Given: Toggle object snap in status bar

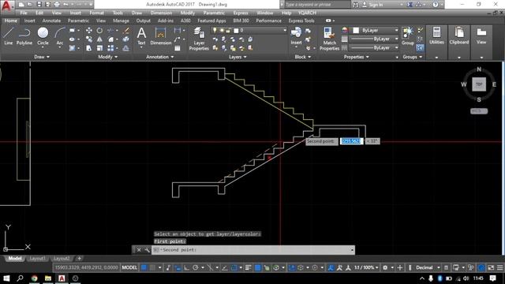Looking at the screenshot, I should pyautogui.click(x=234, y=267).
